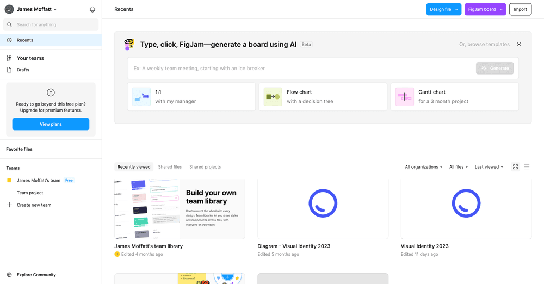Click the Or, browse templates link
This screenshot has width=544, height=284.
click(484, 45)
